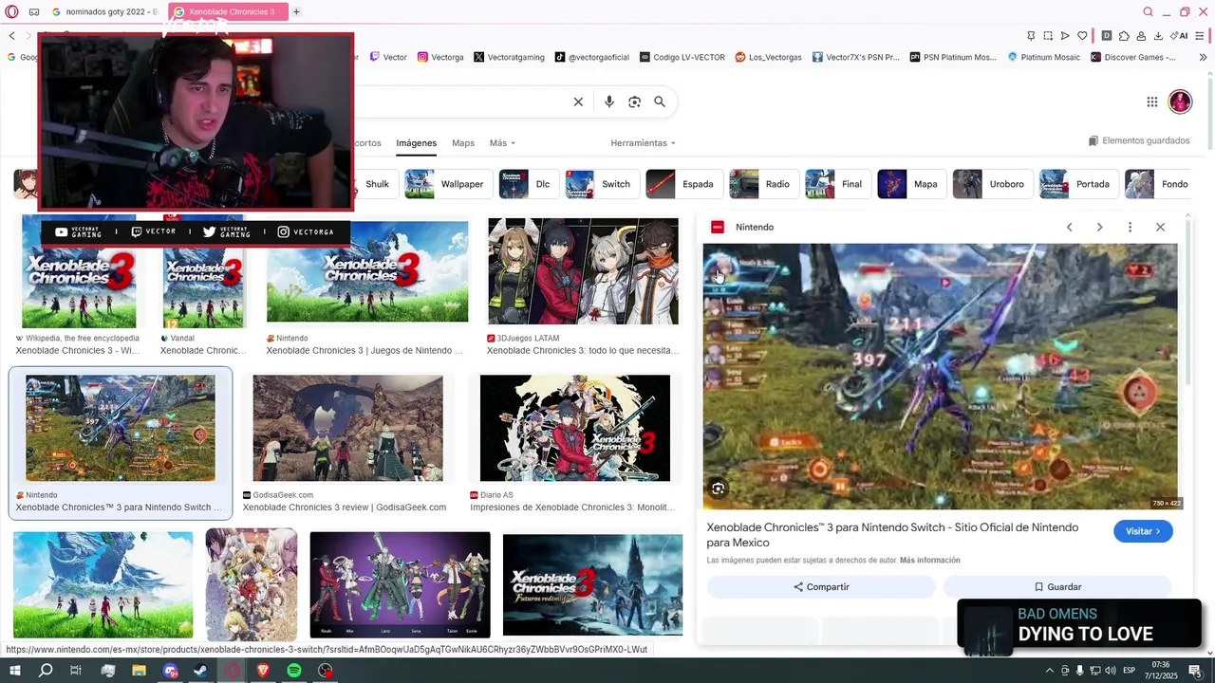
Task: Open Steam from the taskbar
Action: 201,671
